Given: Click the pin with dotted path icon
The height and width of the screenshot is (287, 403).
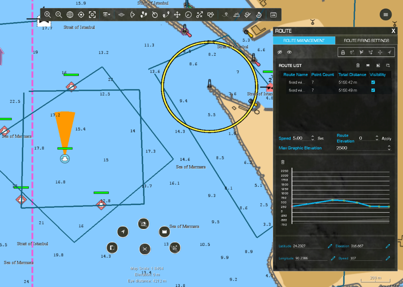Looking at the screenshot, I should [225, 15].
